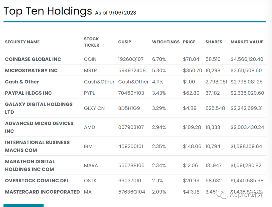Image resolution: width=272 pixels, height=207 pixels.
Task: Click CUSIP 459200101 for IBM
Action: [x=131, y=147]
